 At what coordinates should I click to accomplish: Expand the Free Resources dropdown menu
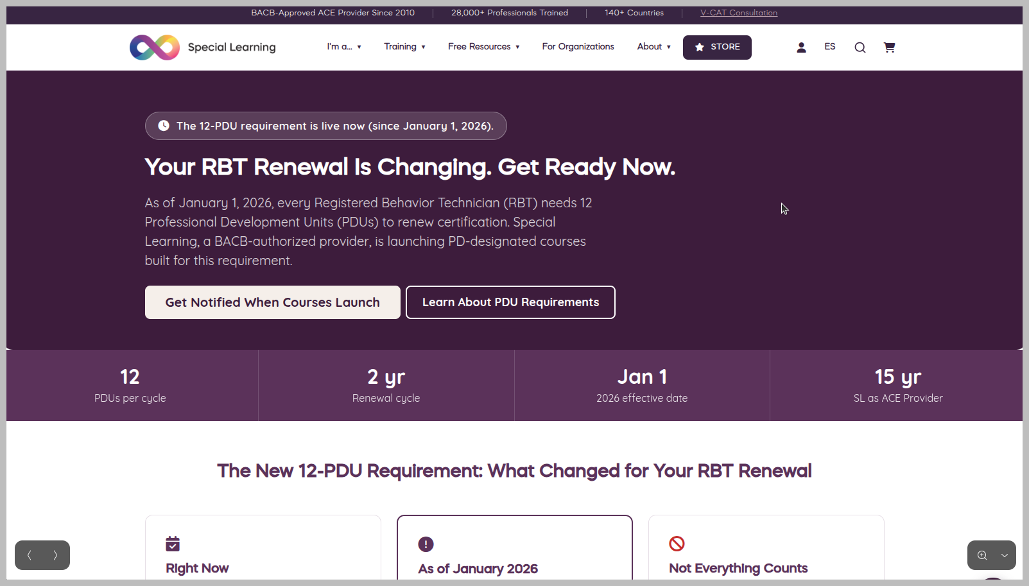pyautogui.click(x=483, y=47)
